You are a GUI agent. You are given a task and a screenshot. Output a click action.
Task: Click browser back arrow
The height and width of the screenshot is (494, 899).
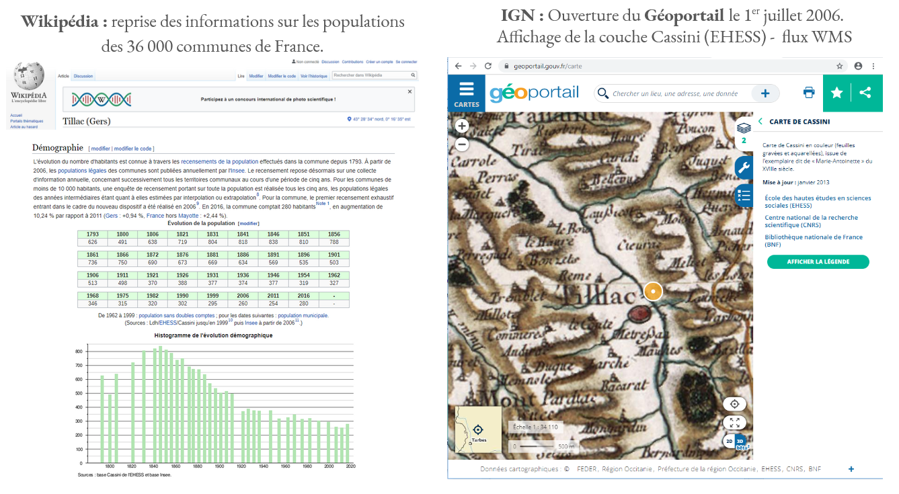[x=459, y=66]
